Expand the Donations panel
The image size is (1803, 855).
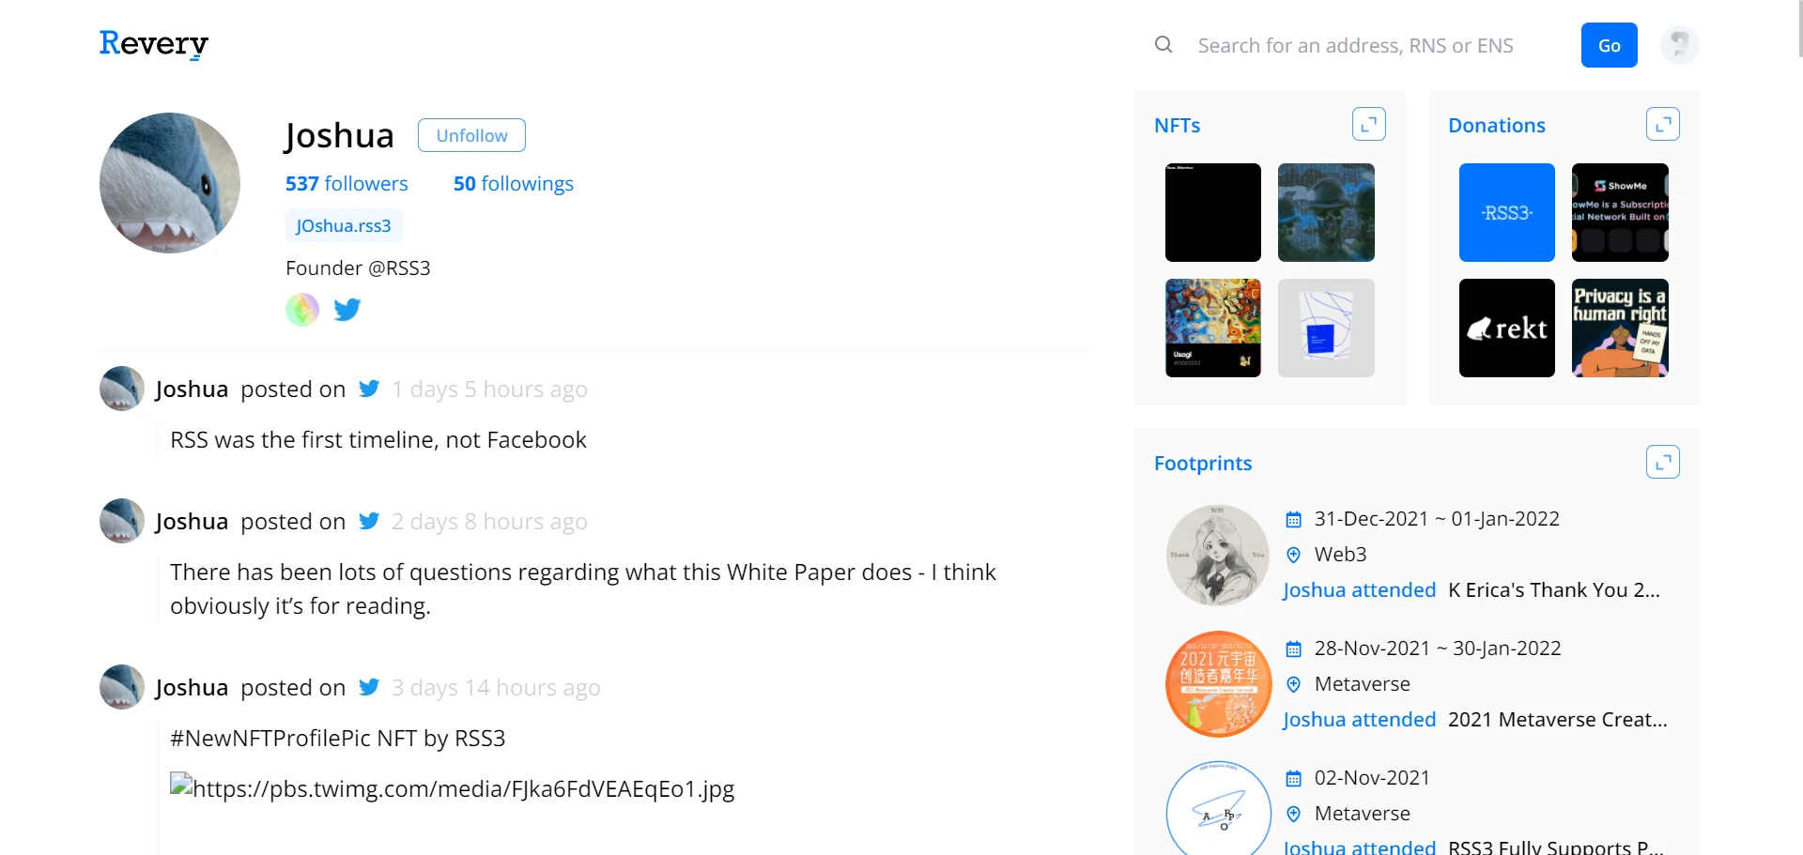1662,124
